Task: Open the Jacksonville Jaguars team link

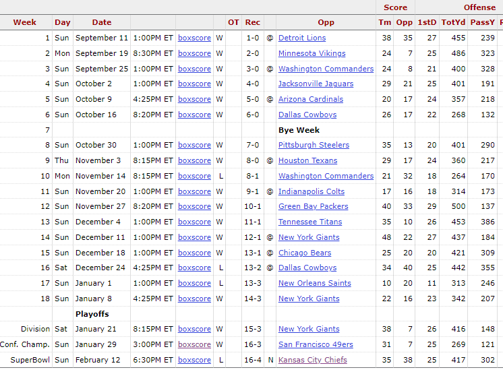Action: pos(316,84)
